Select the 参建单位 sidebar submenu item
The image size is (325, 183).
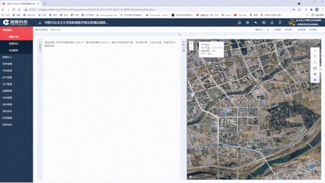(x=14, y=43)
